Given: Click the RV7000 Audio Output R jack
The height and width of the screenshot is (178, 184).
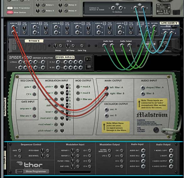Looking at the screenshot, I should tap(129, 45).
